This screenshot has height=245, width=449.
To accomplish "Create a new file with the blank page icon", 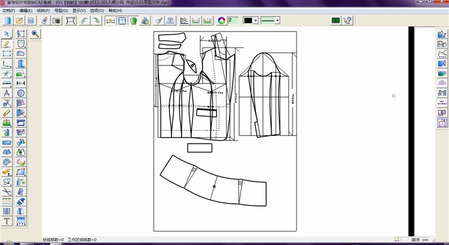I will coord(8,21).
